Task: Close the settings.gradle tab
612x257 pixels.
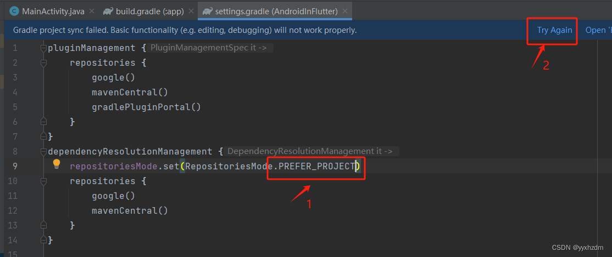Action: (344, 12)
